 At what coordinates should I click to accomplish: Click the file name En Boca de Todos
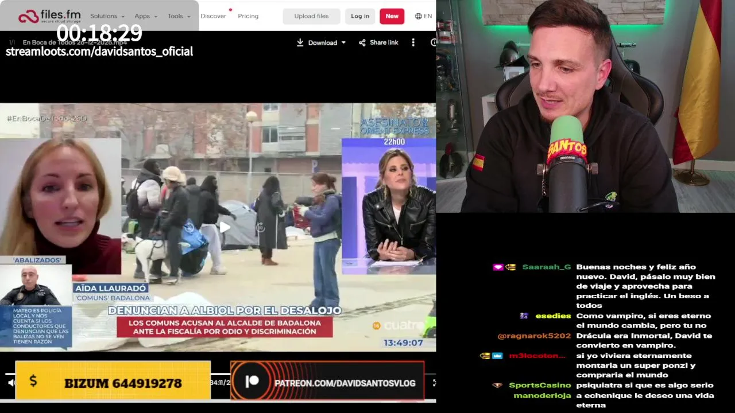click(75, 42)
